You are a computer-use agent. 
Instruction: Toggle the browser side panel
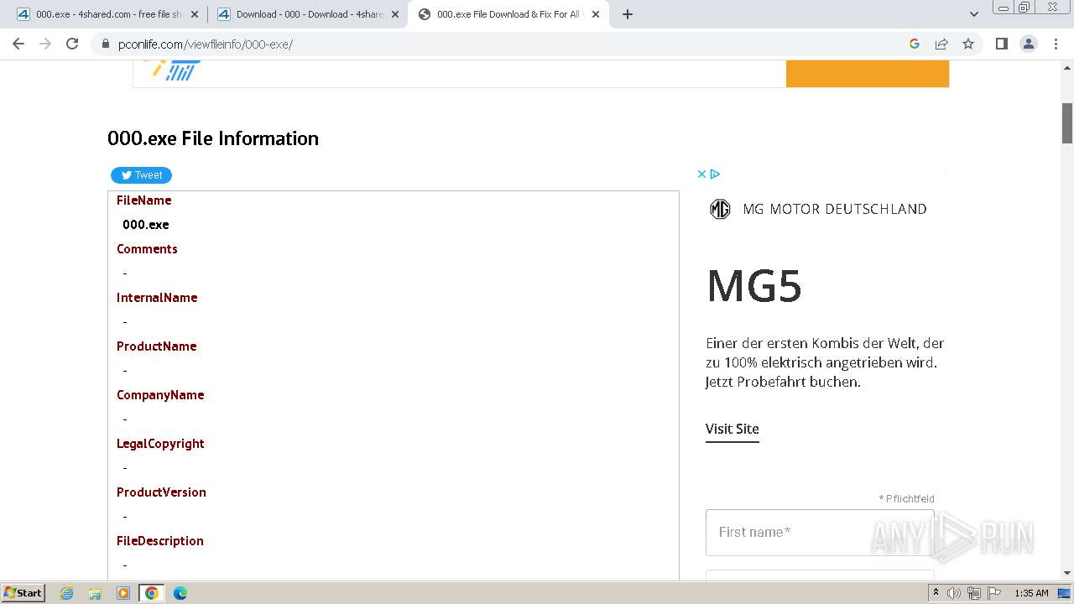(x=1001, y=44)
